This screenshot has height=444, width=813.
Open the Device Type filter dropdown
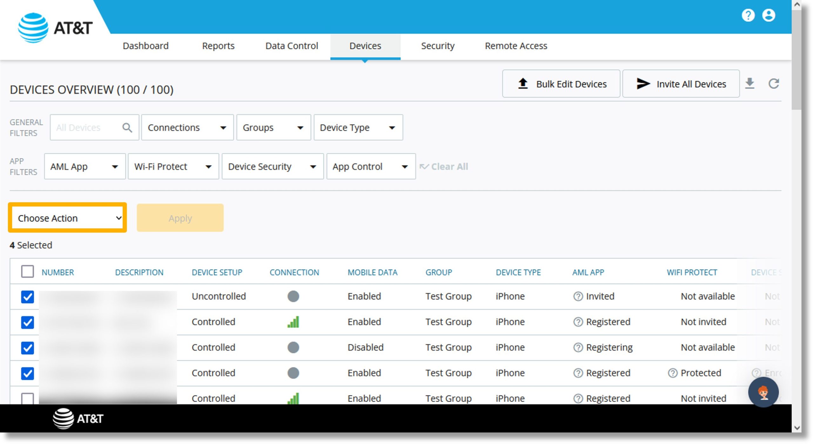click(358, 127)
